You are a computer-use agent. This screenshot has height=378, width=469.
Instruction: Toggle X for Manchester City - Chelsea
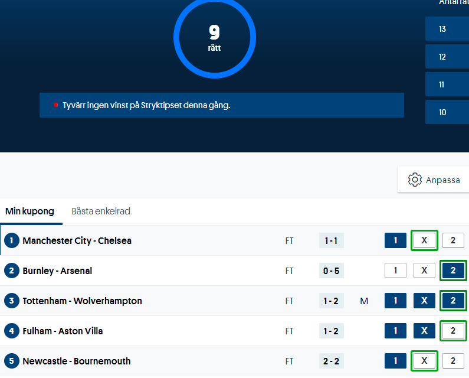(424, 240)
